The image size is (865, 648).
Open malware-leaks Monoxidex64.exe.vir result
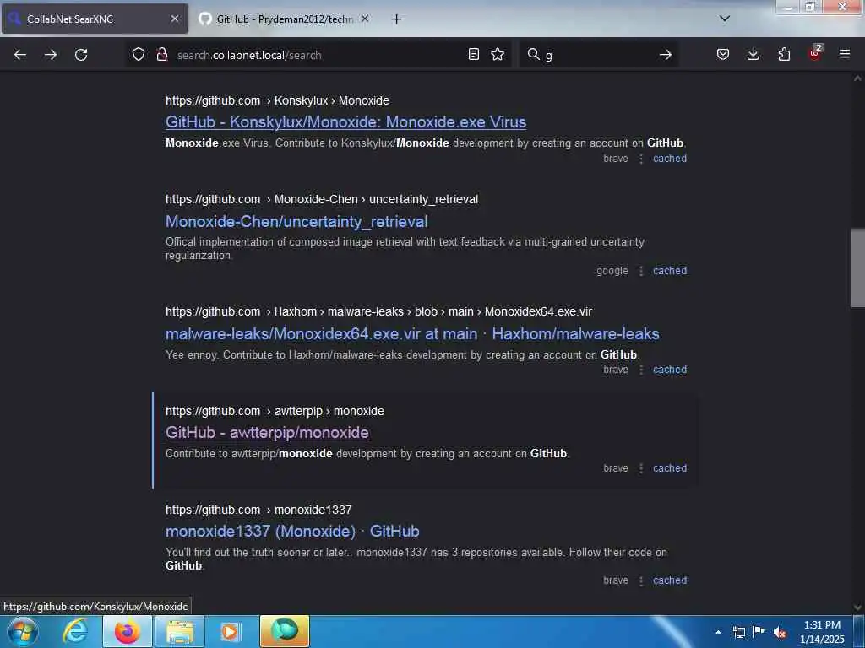pyautogui.click(x=412, y=334)
